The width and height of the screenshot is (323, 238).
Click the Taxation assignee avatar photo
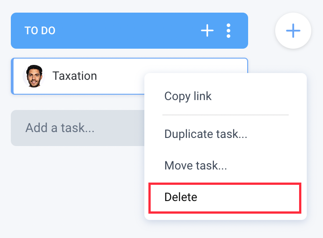pos(34,76)
